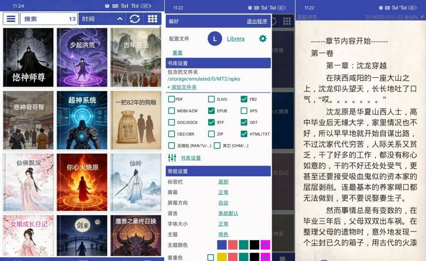Click the sliders icon beside 书库设置
This screenshot has height=261, width=426.
pyautogui.click(x=172, y=157)
